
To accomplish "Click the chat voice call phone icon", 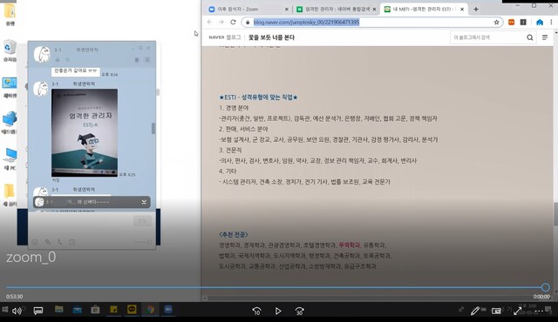I will [x=60, y=242].
